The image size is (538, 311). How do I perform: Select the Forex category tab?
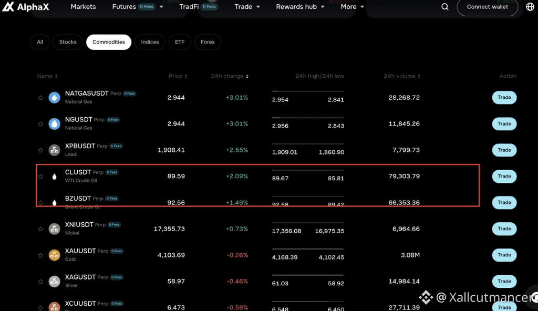[x=208, y=42]
